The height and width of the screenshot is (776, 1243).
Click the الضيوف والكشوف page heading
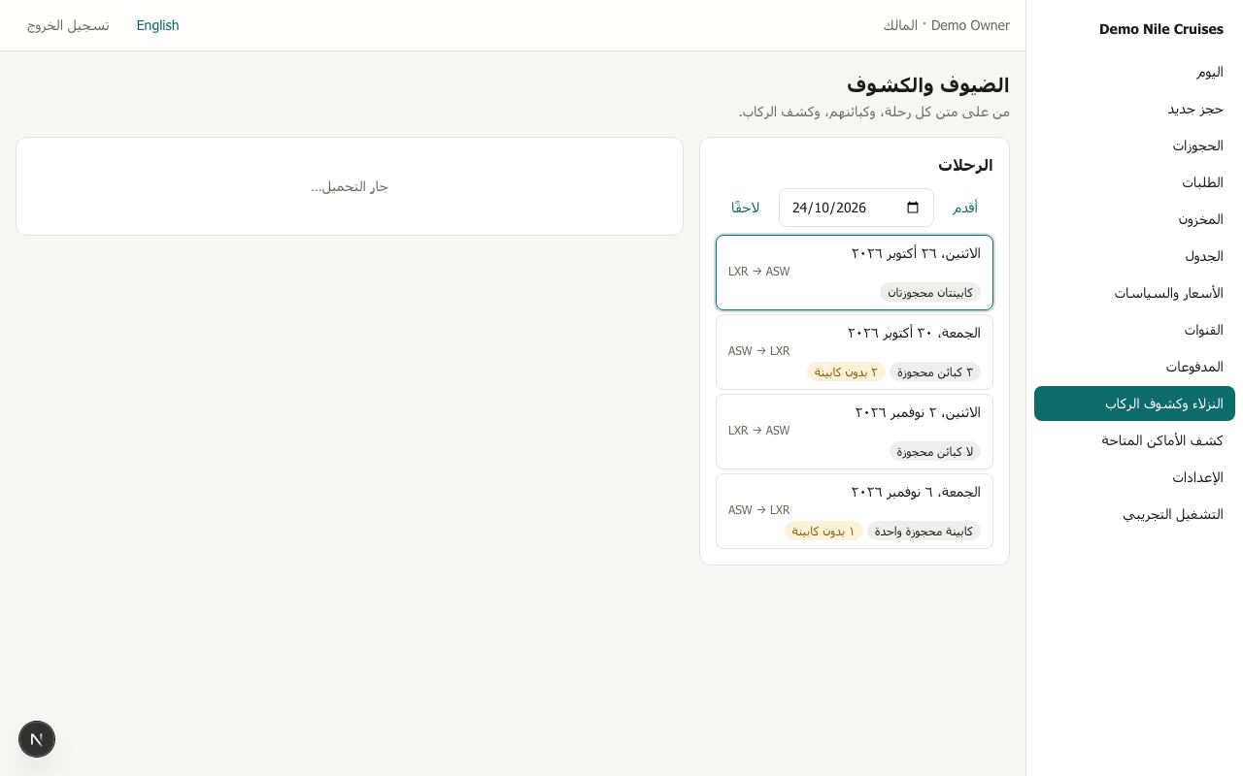coord(928,85)
